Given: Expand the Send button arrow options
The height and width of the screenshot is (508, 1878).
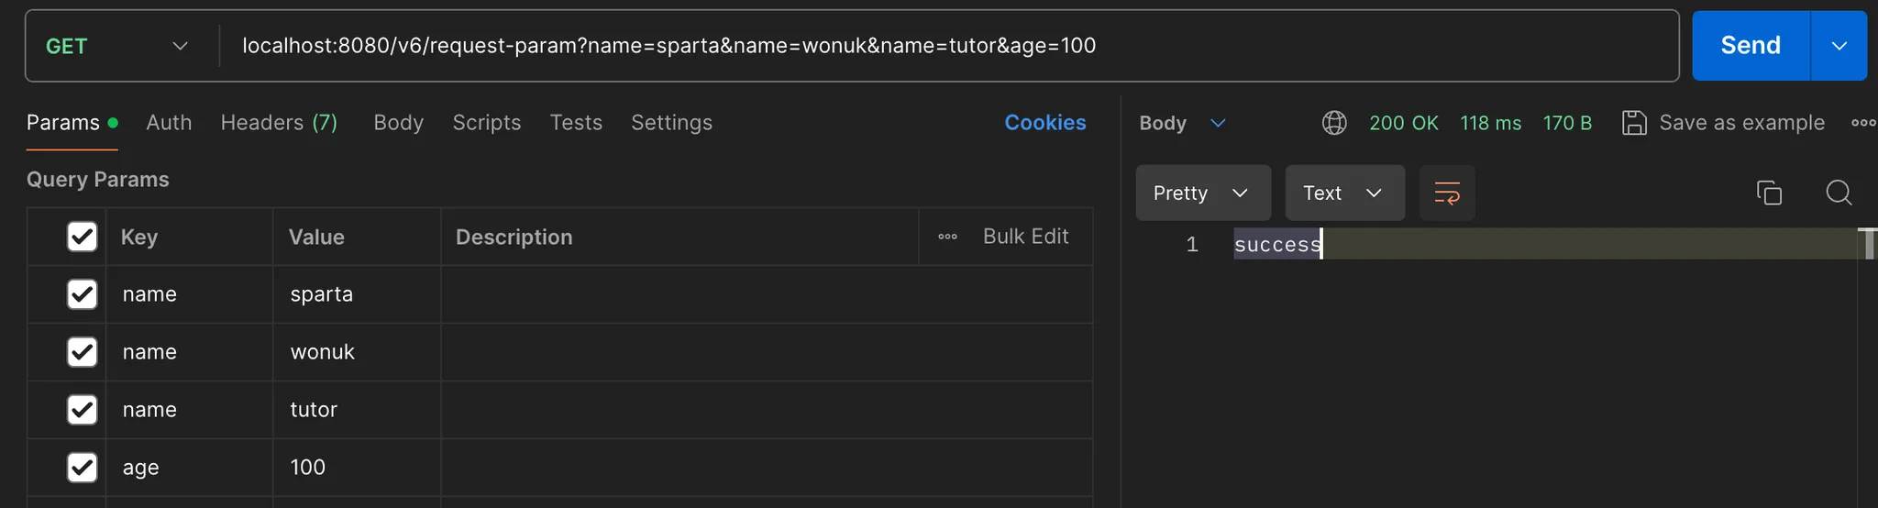Looking at the screenshot, I should coord(1839,46).
